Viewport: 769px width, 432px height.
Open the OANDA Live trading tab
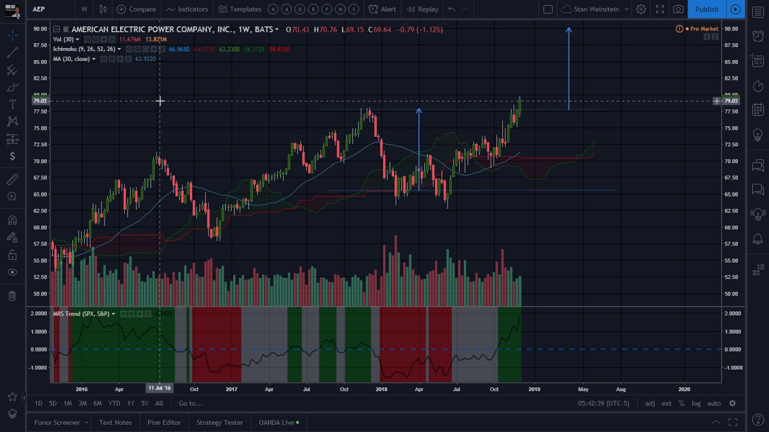click(x=279, y=422)
